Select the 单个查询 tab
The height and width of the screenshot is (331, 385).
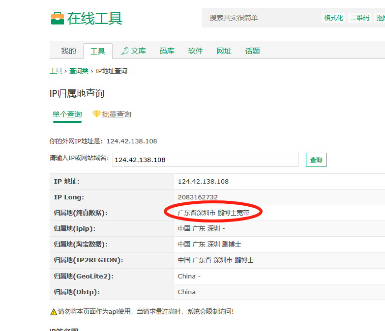coord(67,114)
